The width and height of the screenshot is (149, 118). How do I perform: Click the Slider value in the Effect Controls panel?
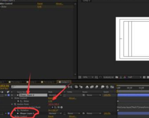click(x=39, y=7)
